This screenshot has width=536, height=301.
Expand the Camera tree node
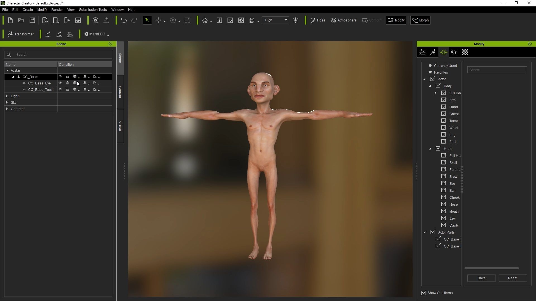pyautogui.click(x=7, y=109)
